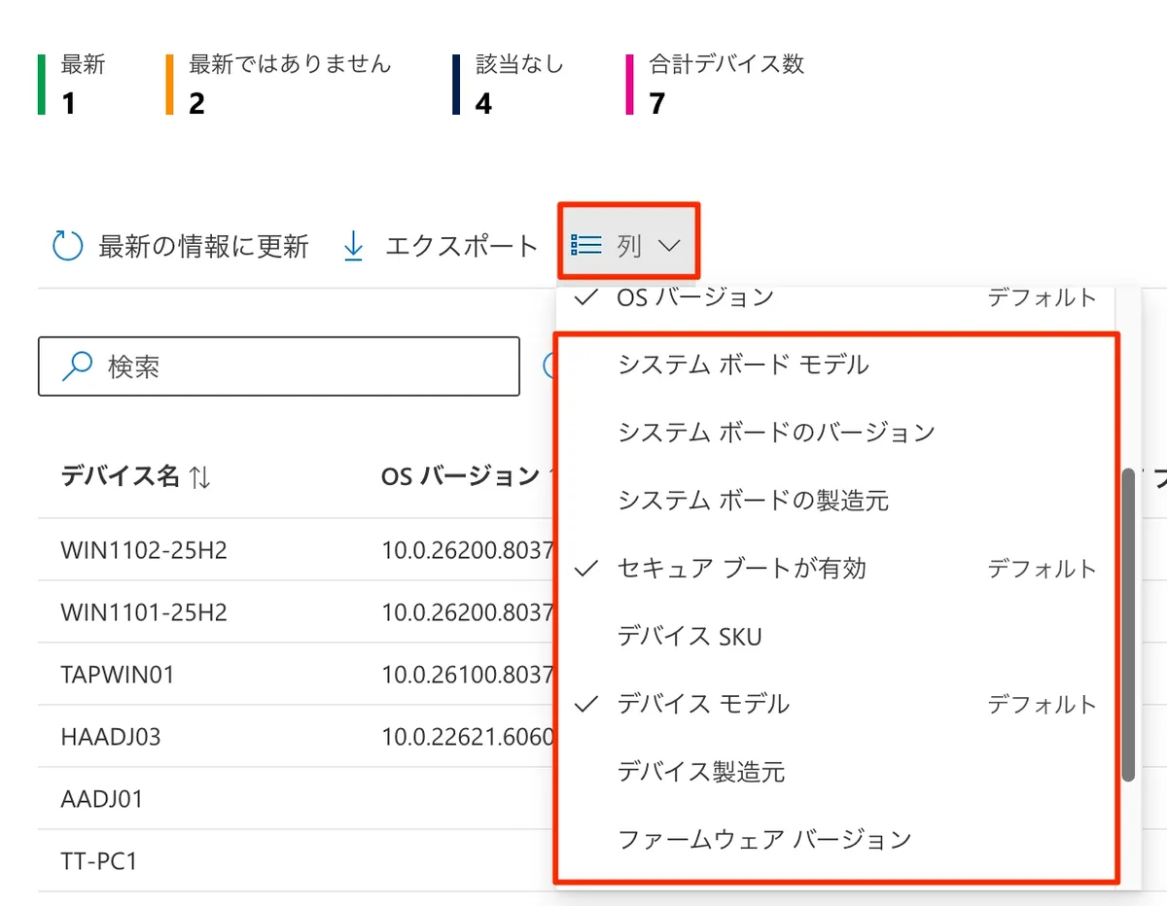Enable the システム ボード モデル column
This screenshot has width=1167, height=906.
(743, 365)
